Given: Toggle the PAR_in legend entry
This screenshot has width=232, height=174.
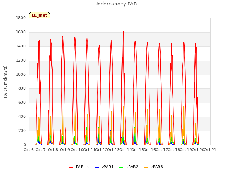Looking at the screenshot, I should point(79,167).
